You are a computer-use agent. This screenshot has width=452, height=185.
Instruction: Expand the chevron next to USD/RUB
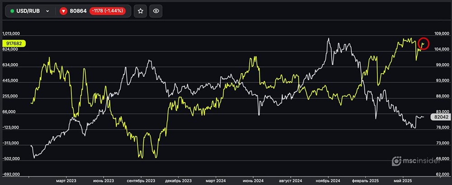[47, 11]
